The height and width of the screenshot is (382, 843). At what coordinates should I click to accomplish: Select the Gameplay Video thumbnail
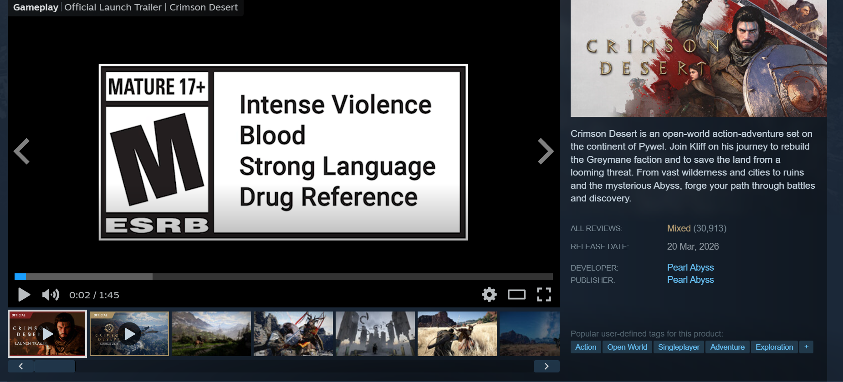[x=129, y=334]
